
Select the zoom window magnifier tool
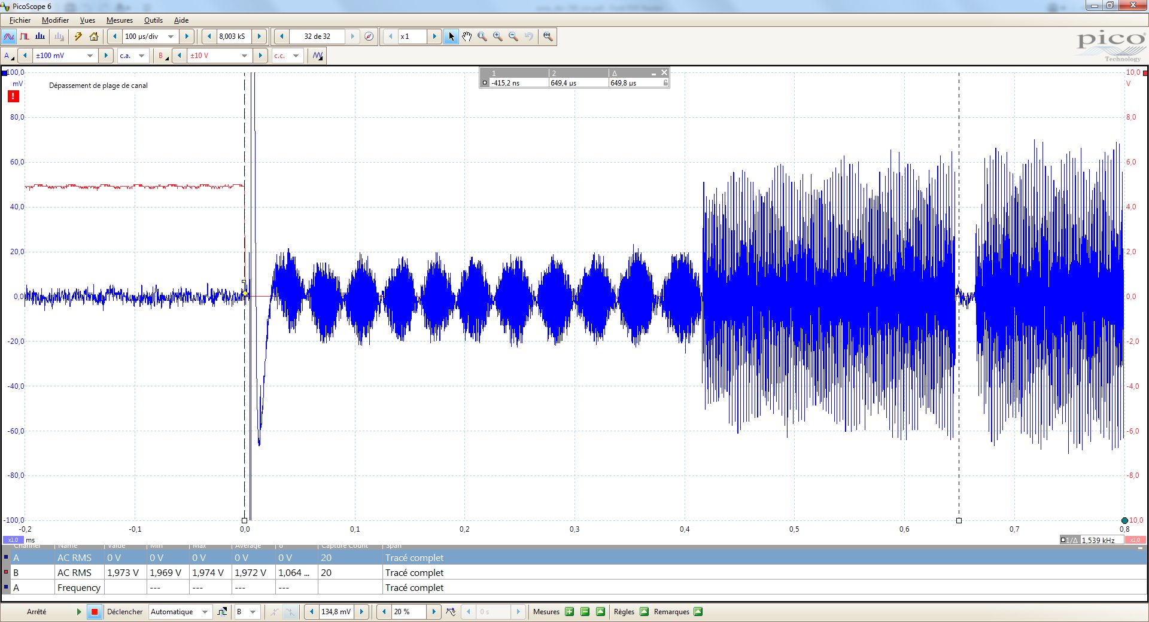[x=482, y=36]
